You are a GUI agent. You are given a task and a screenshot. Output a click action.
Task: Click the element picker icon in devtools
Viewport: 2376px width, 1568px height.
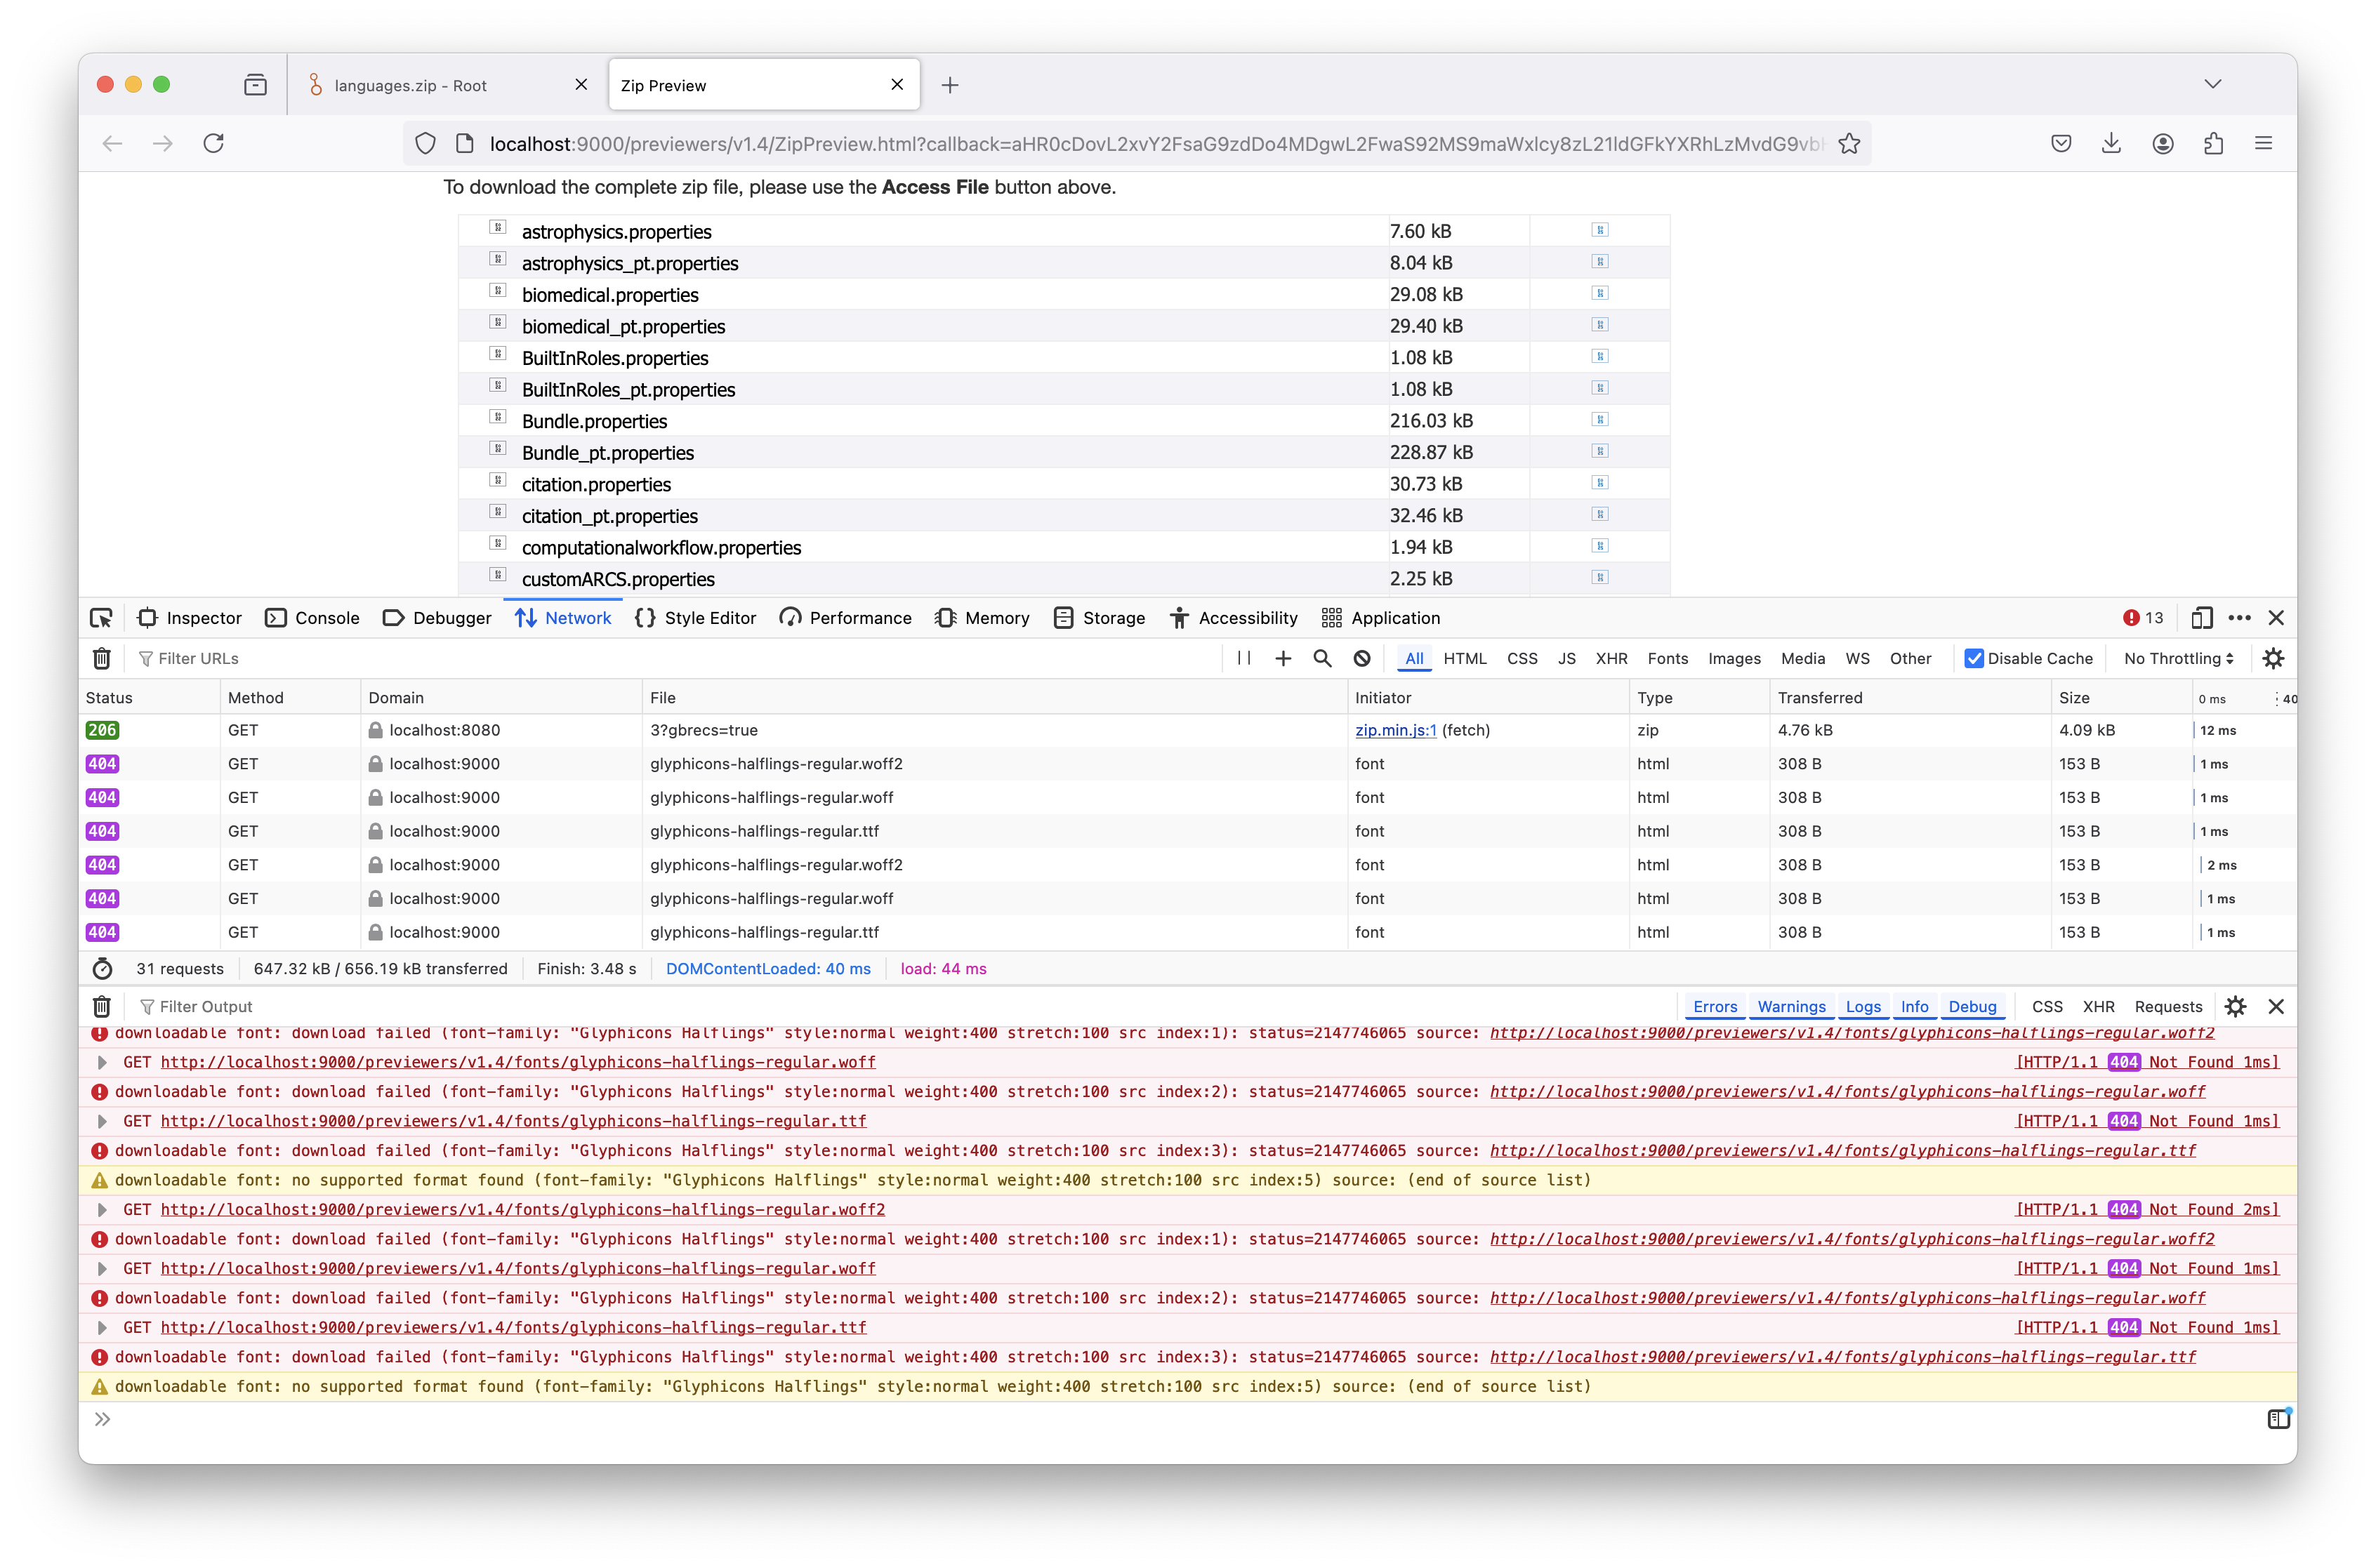click(101, 618)
